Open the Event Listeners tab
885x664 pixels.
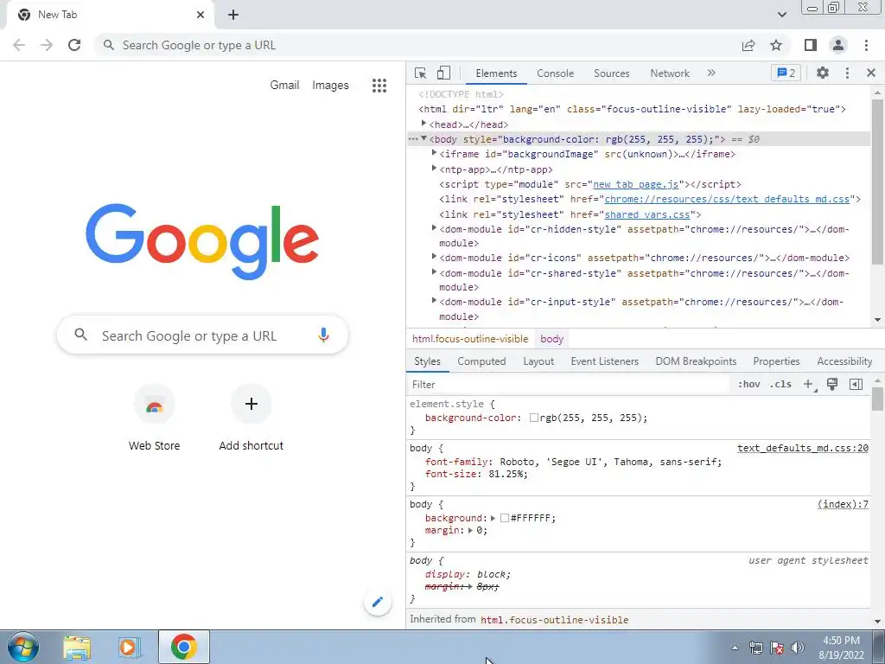point(604,361)
